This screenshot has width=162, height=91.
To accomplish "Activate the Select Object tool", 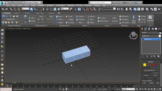I will (x=31, y=9).
